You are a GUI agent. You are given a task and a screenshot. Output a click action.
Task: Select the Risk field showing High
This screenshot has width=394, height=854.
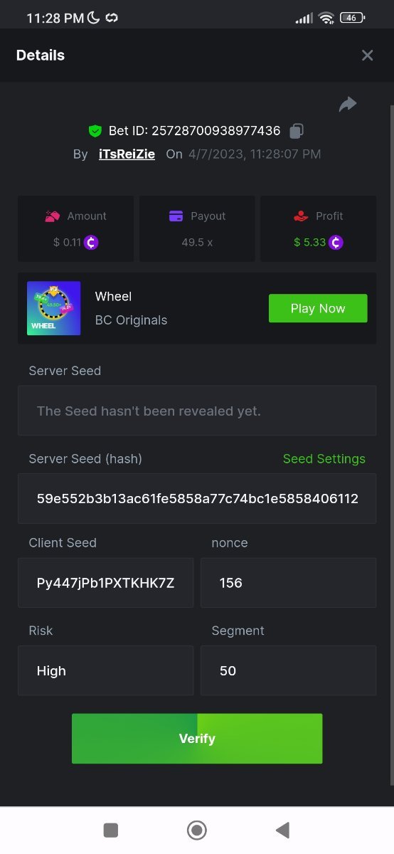105,670
